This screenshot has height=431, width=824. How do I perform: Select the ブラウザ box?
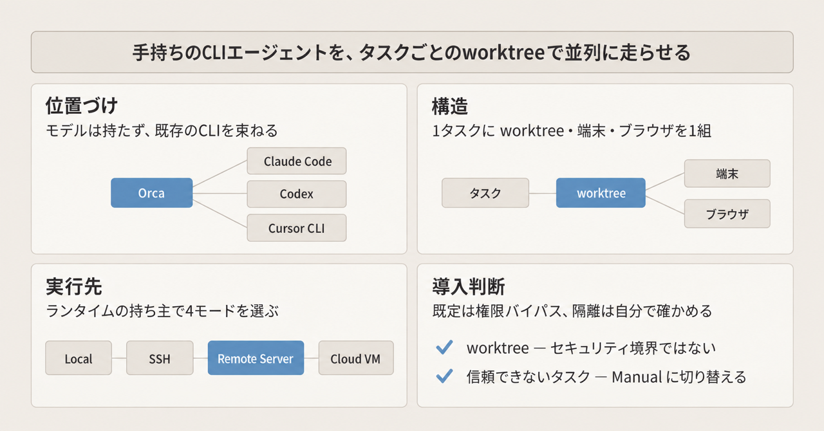pos(727,214)
